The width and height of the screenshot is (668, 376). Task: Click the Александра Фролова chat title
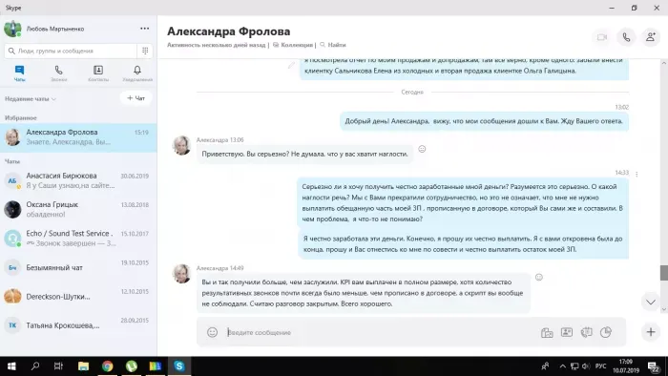228,31
